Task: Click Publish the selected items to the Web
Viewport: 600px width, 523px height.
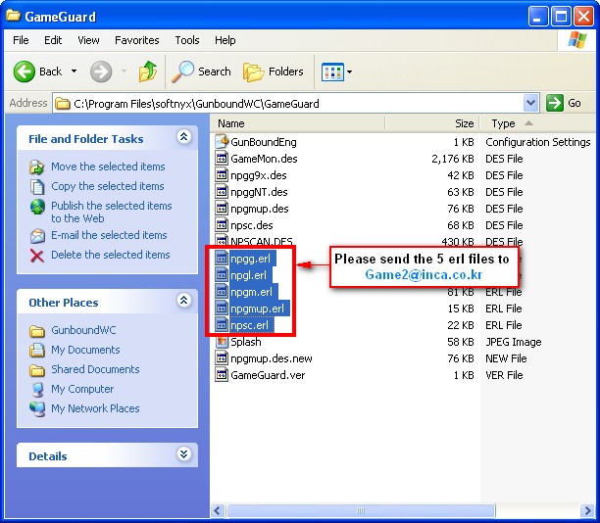Action: [112, 212]
